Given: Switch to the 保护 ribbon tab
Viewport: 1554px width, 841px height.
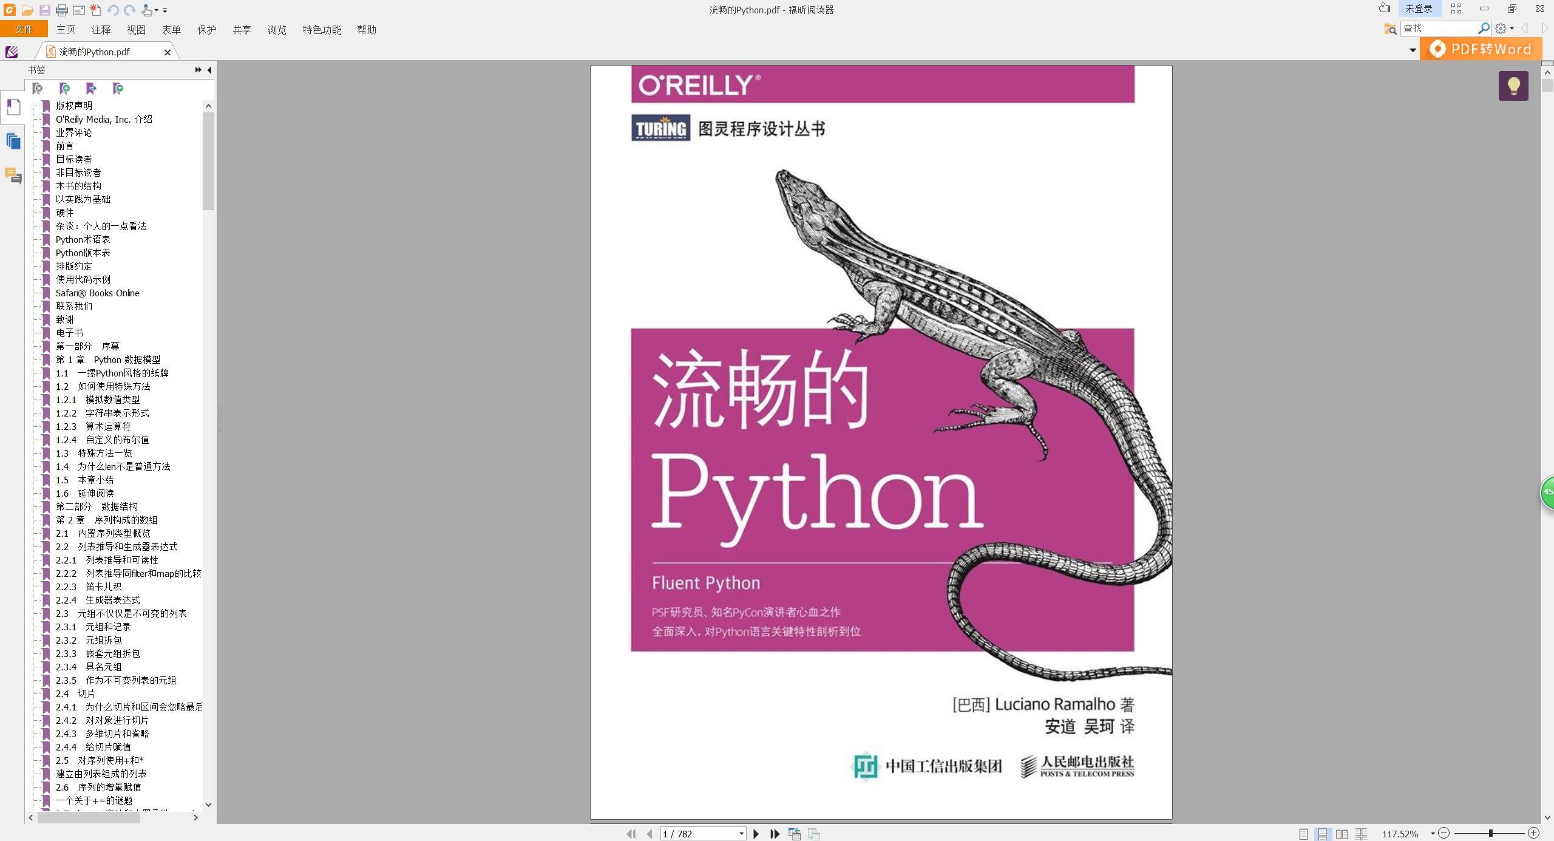Looking at the screenshot, I should 206,29.
